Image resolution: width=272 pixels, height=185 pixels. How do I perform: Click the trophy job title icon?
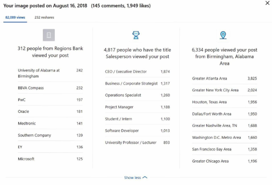[x=136, y=35]
